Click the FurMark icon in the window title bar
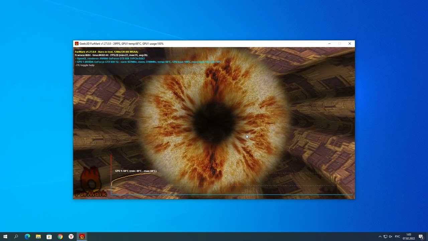This screenshot has height=241, width=428. tap(77, 44)
